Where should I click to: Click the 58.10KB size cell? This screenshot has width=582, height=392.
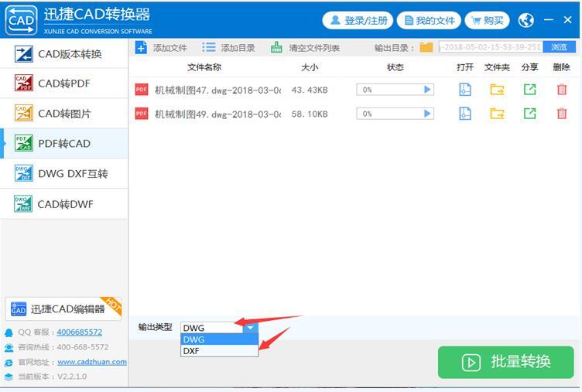coord(310,114)
